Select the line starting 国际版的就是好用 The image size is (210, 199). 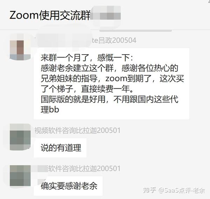coord(110,99)
